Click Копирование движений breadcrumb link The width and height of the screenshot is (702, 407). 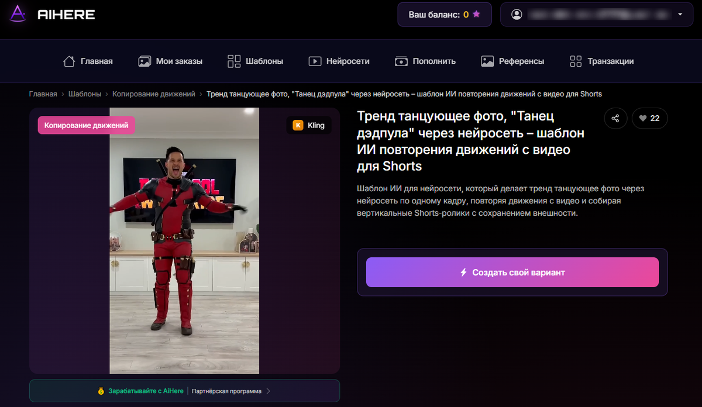153,94
